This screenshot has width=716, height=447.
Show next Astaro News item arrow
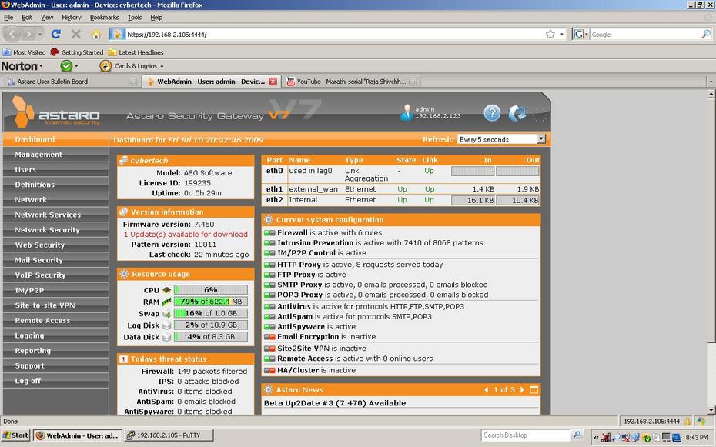(522, 389)
